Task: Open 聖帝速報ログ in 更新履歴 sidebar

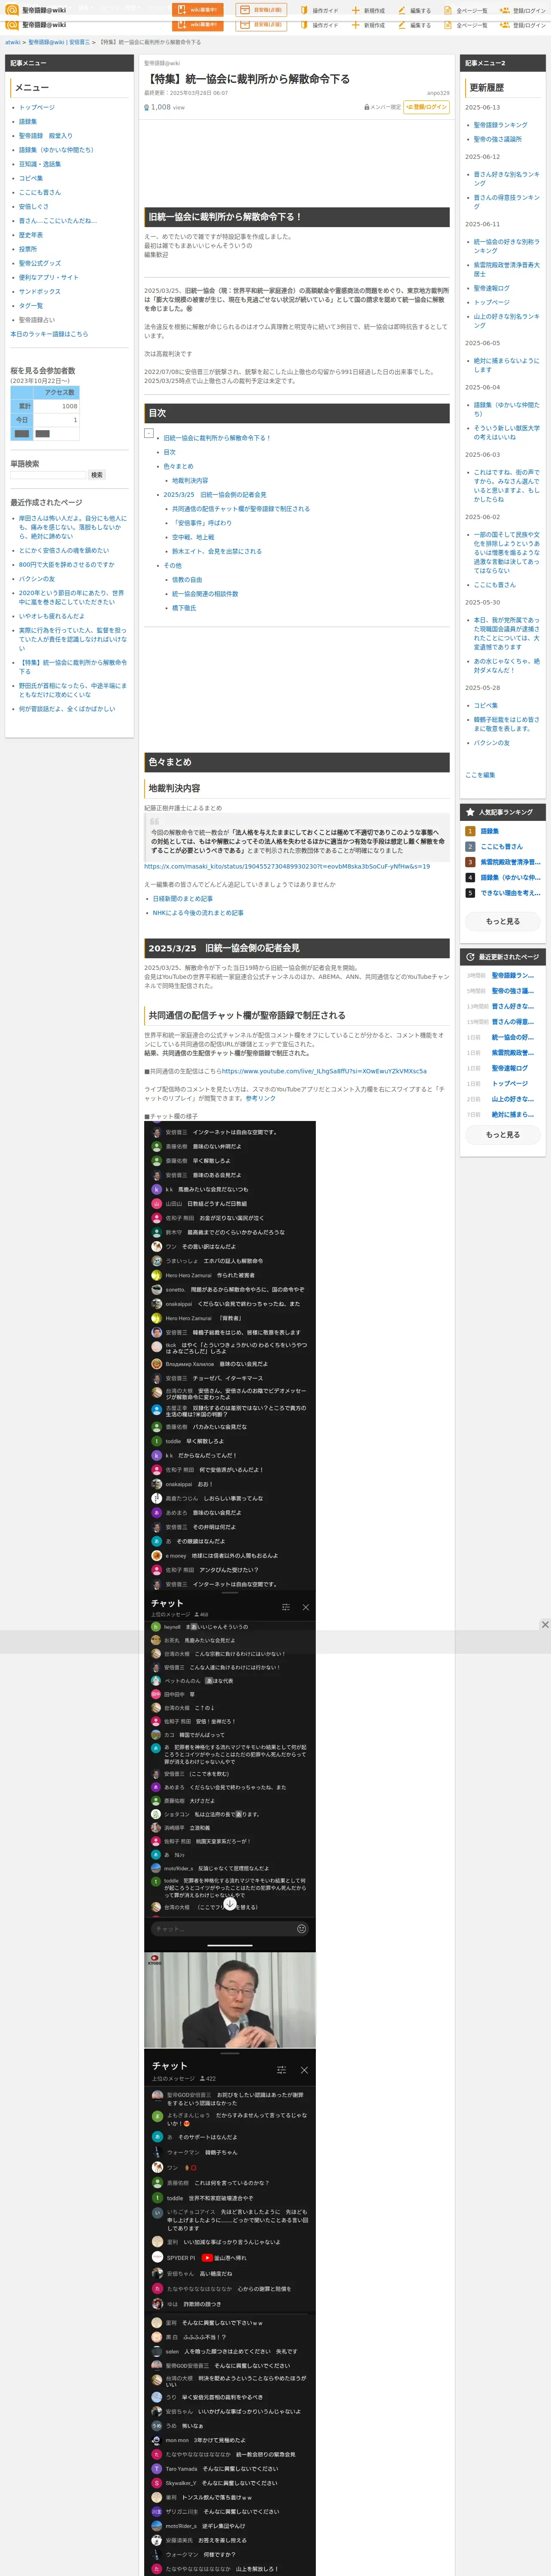Action: tap(492, 288)
